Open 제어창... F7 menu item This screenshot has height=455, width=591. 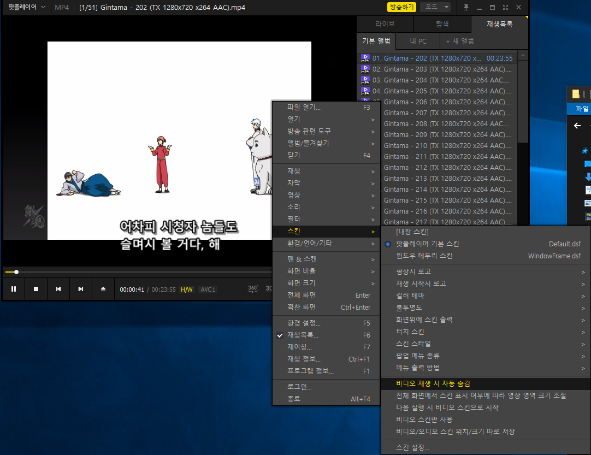coord(326,347)
